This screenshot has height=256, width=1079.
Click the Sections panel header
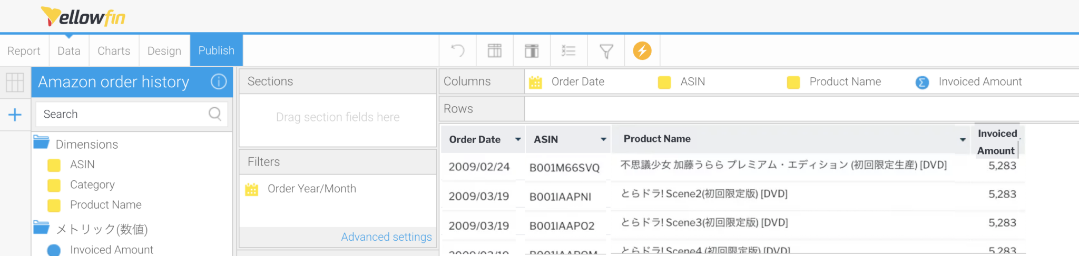click(338, 81)
